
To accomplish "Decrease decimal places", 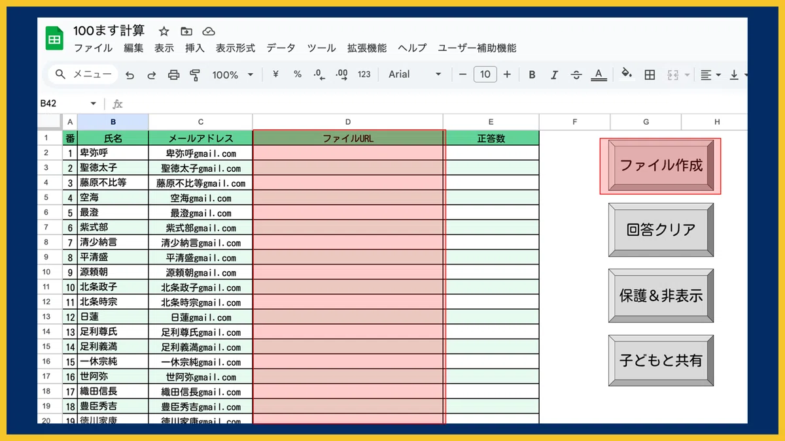I will tap(319, 74).
